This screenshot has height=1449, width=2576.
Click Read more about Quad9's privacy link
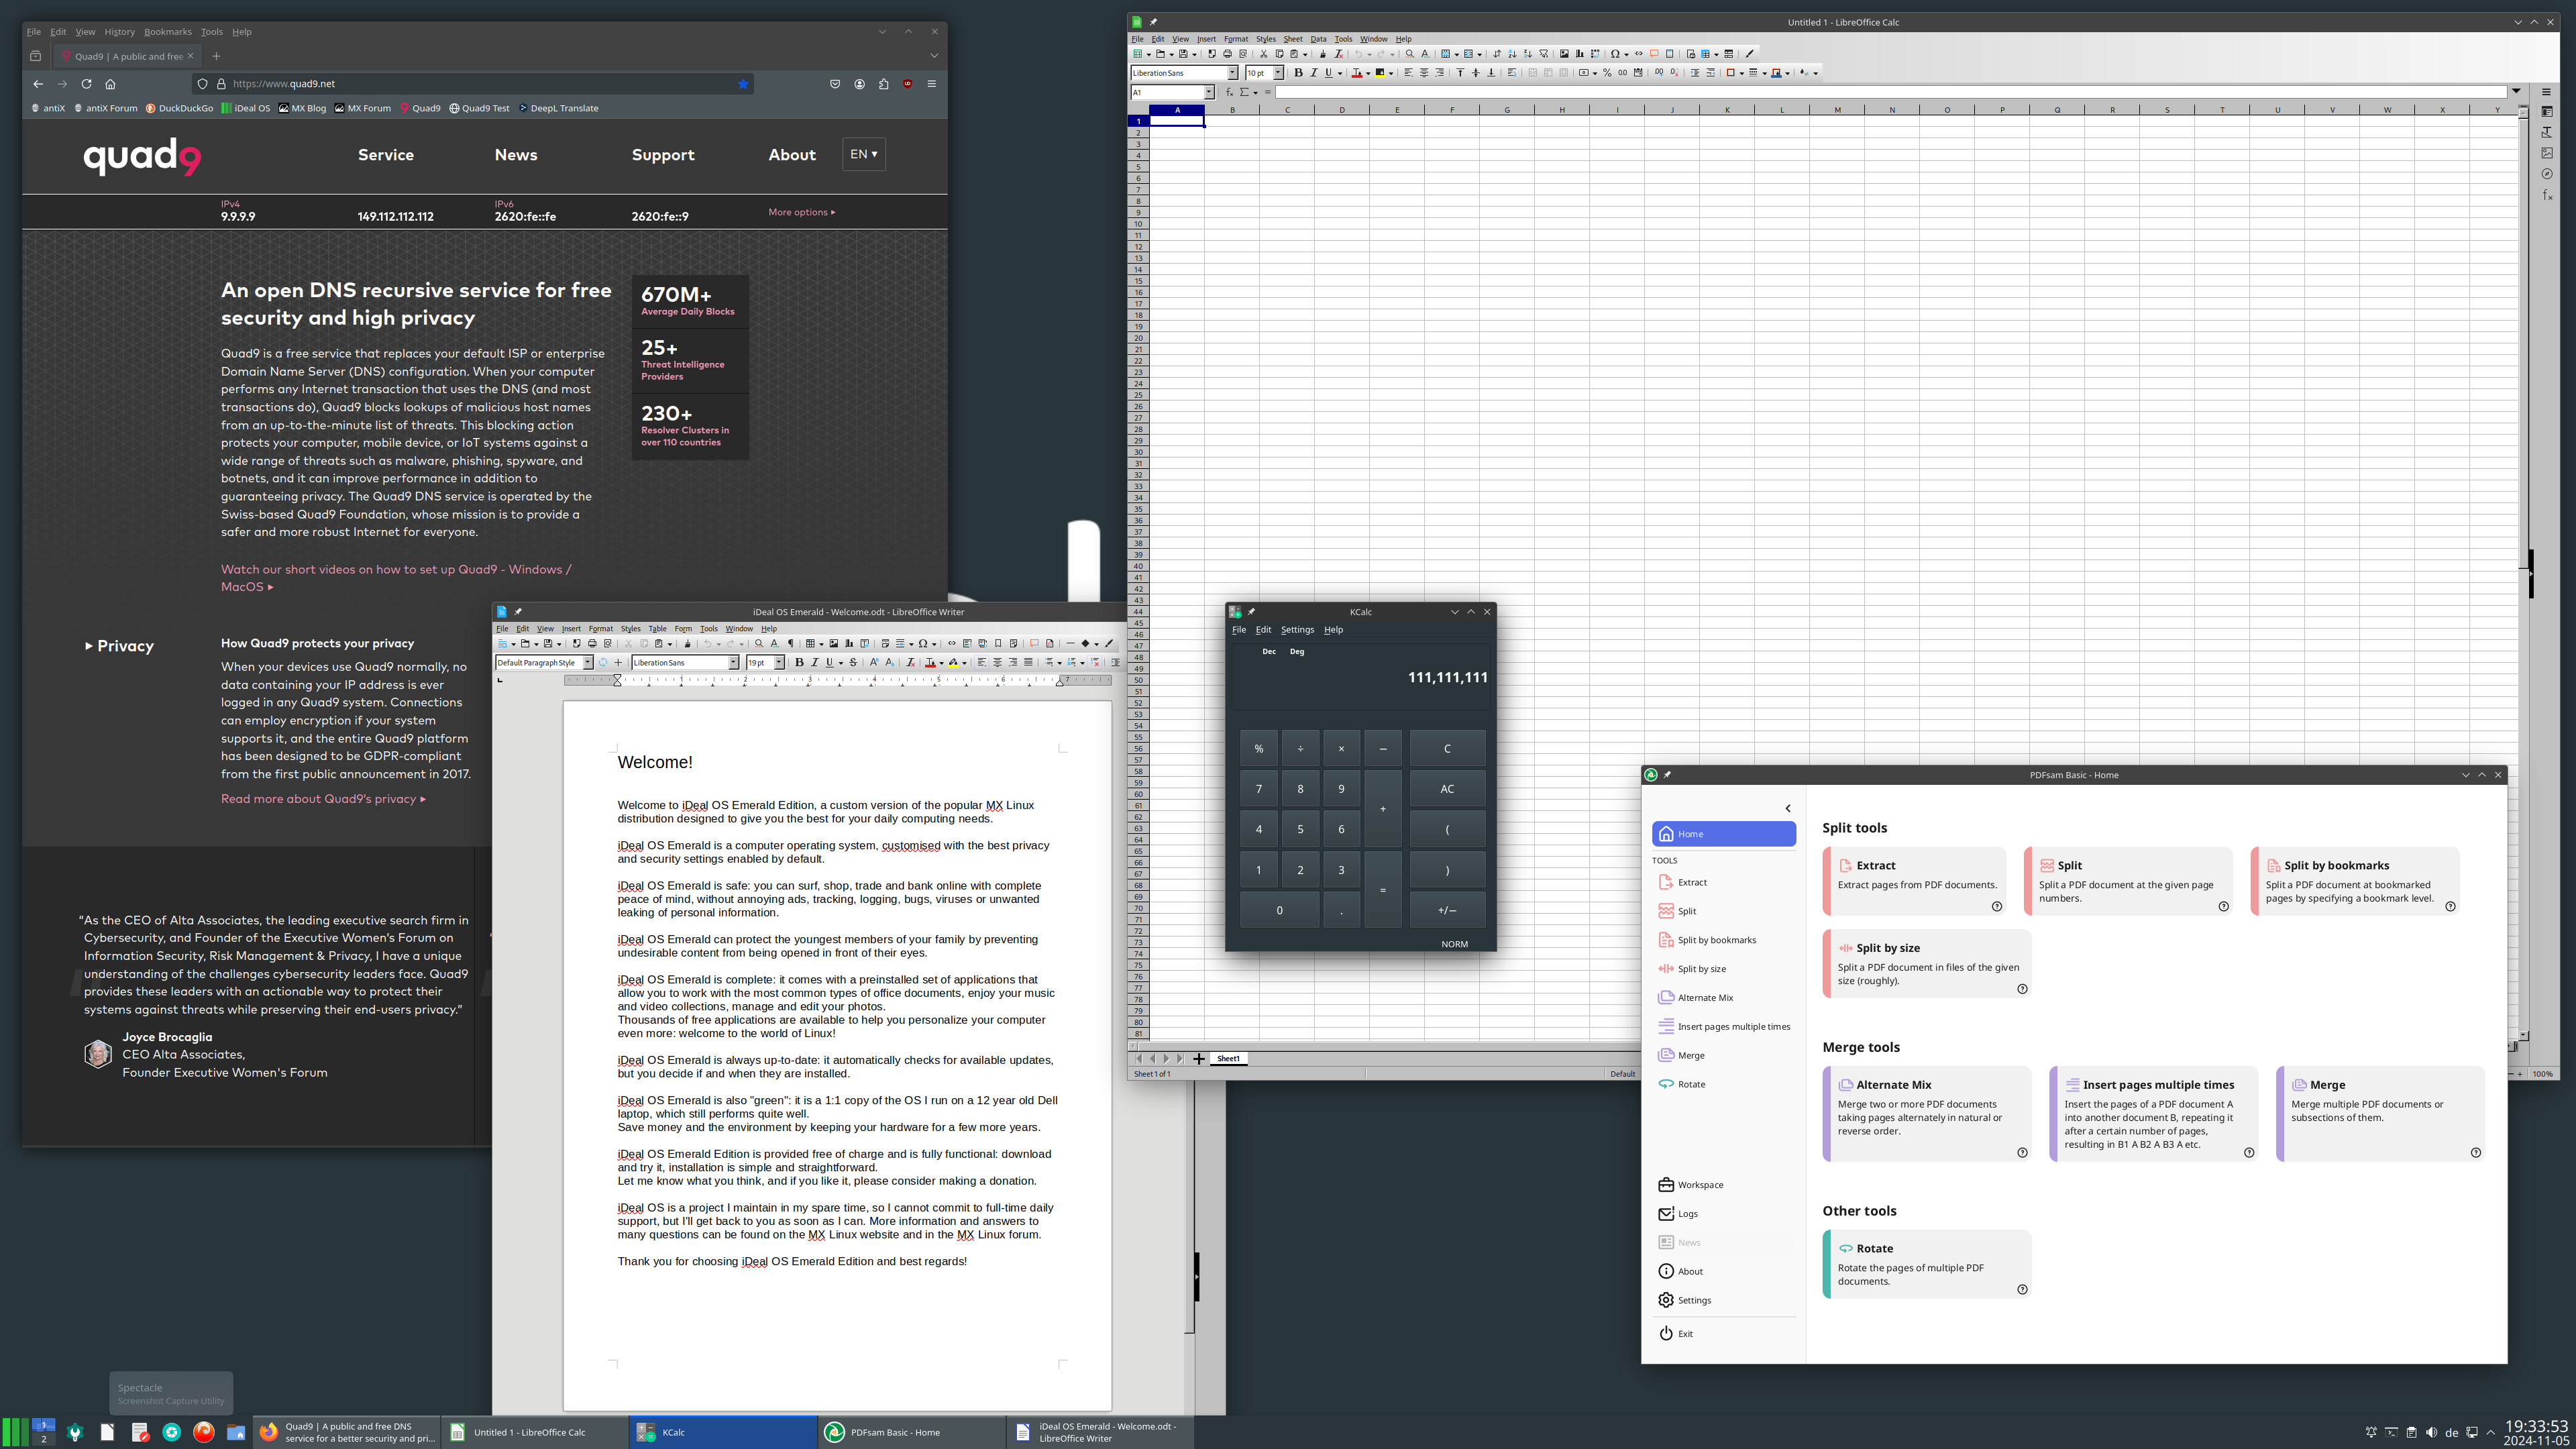323,799
